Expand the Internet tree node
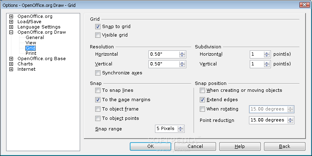The width and height of the screenshot is (312, 156). 11,69
